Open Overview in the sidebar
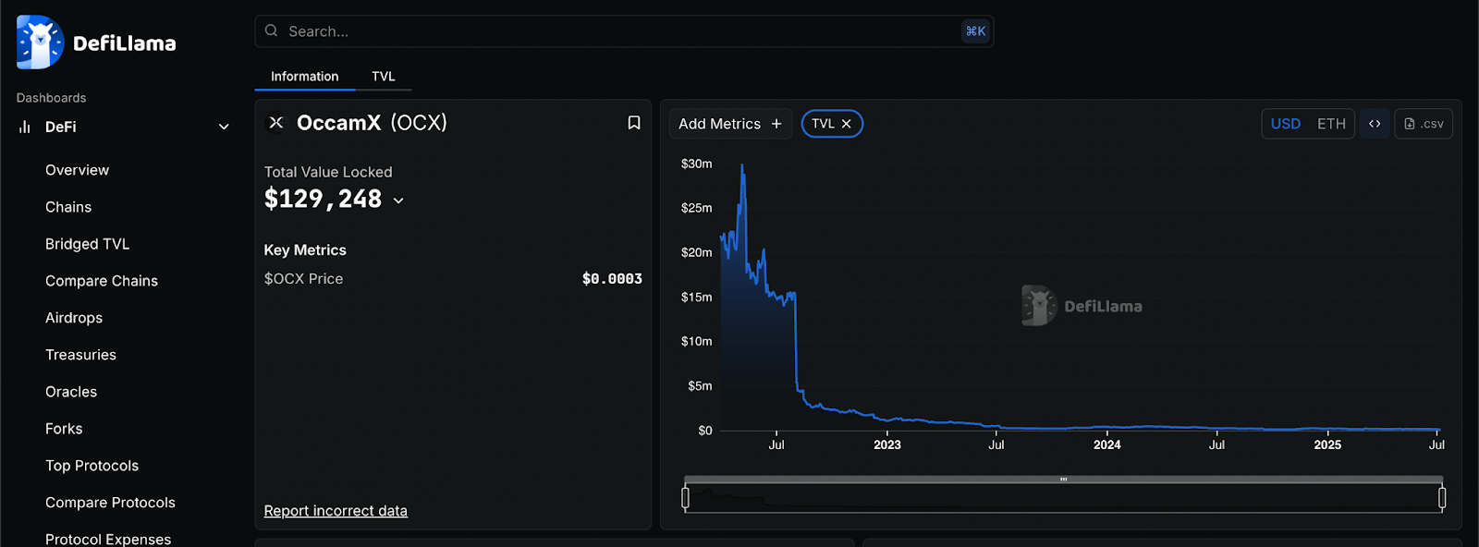This screenshot has width=1479, height=547. point(77,170)
